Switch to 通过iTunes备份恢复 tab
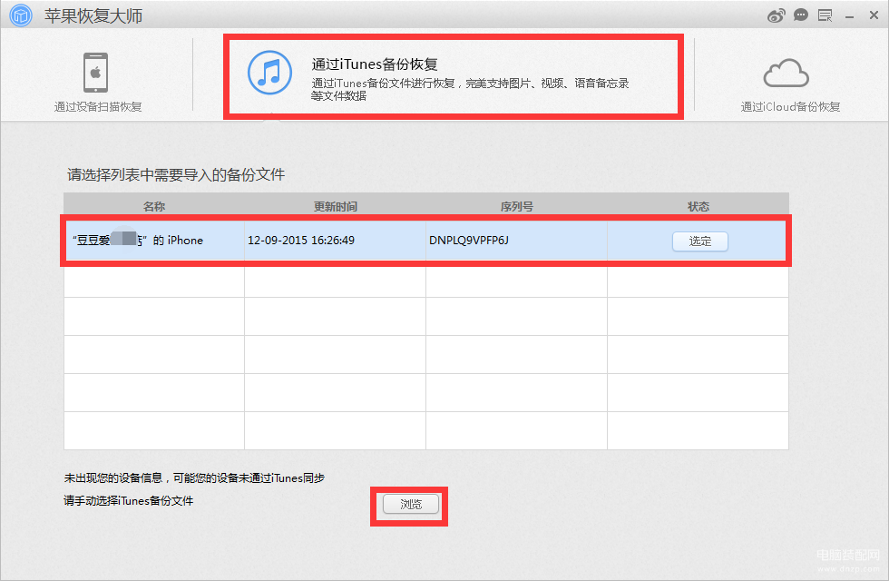 (x=453, y=76)
